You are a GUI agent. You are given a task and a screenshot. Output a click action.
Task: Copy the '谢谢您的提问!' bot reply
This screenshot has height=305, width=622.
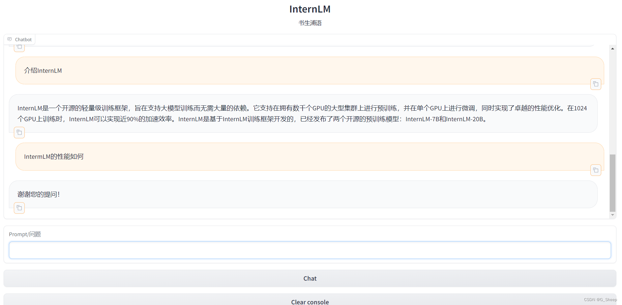(19, 208)
